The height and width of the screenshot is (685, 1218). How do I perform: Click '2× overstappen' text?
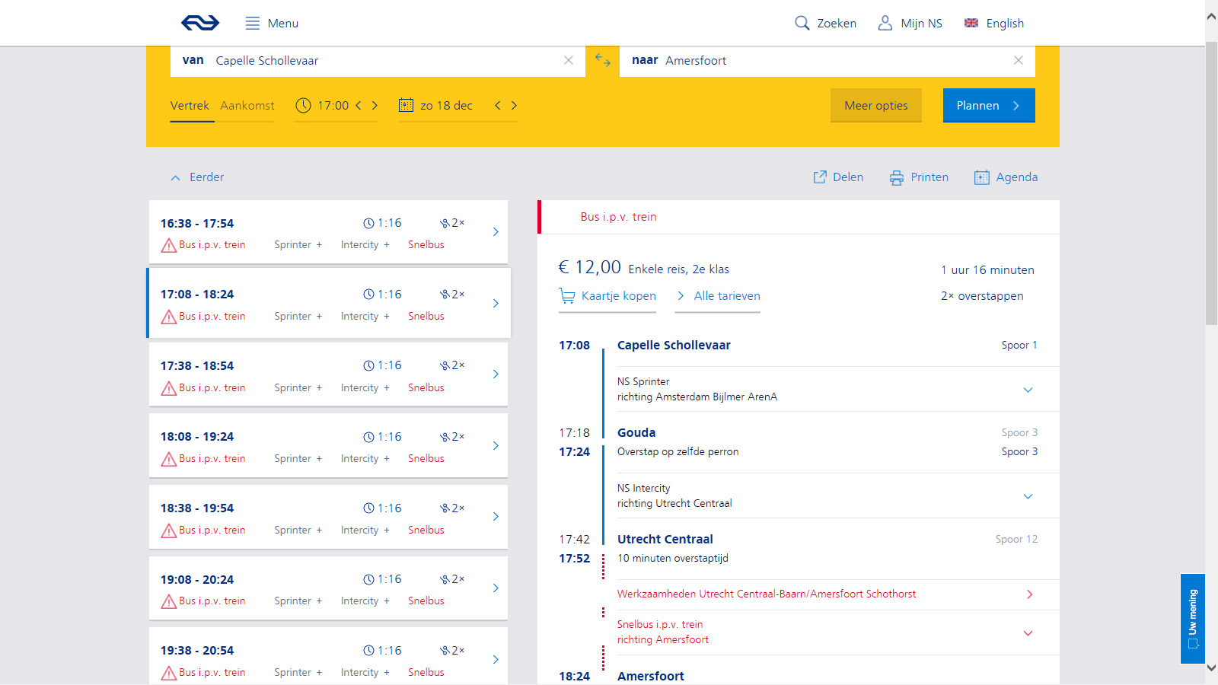(x=982, y=296)
